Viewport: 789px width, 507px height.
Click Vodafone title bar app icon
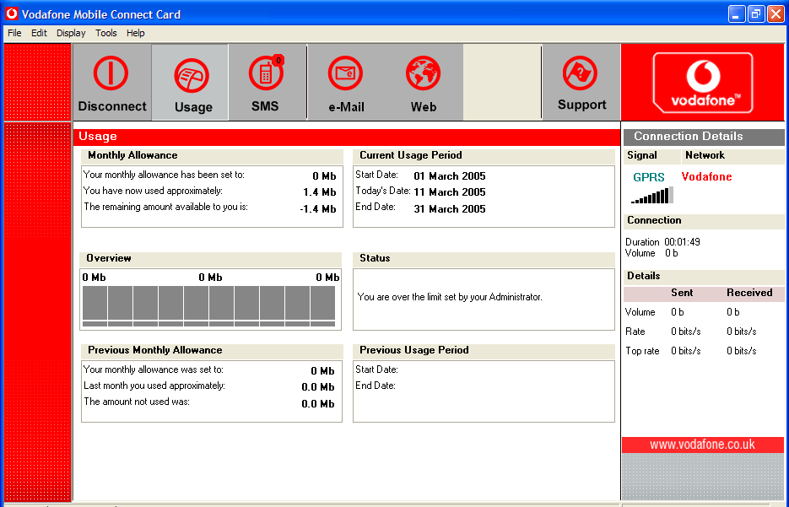[x=12, y=13]
